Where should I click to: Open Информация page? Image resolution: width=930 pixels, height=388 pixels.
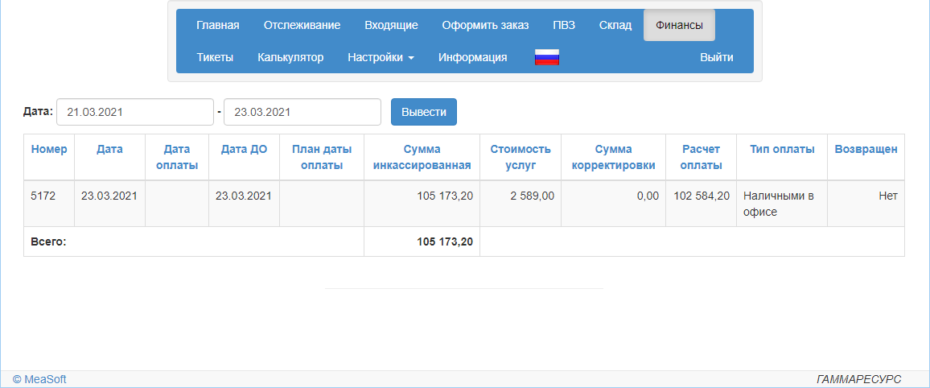[473, 57]
